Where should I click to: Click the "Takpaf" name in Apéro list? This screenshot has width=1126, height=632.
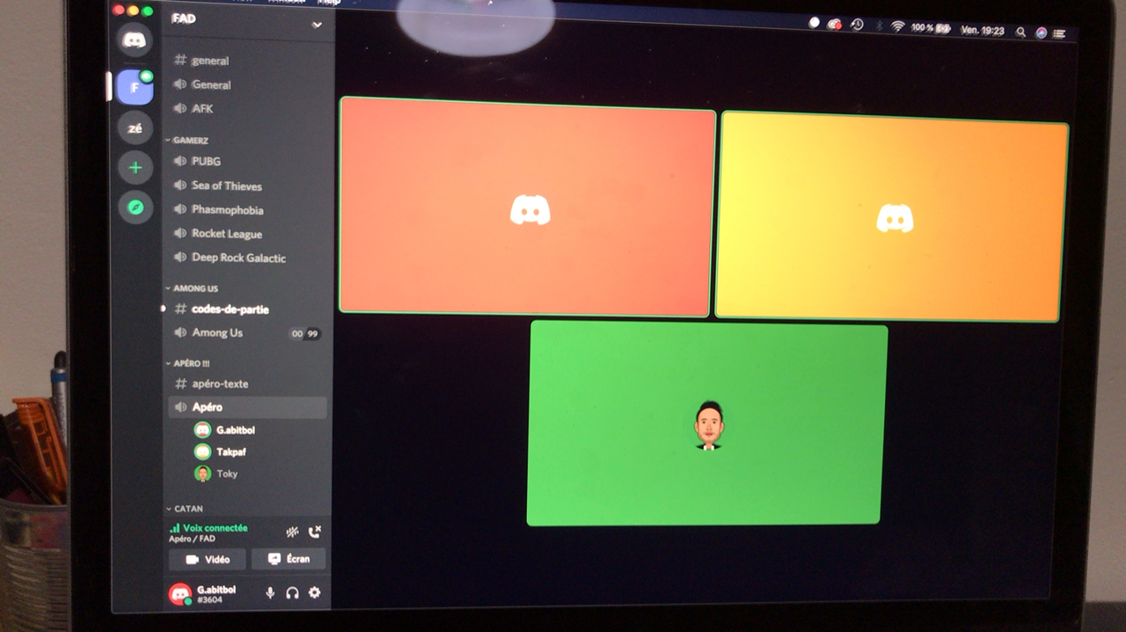[231, 452]
